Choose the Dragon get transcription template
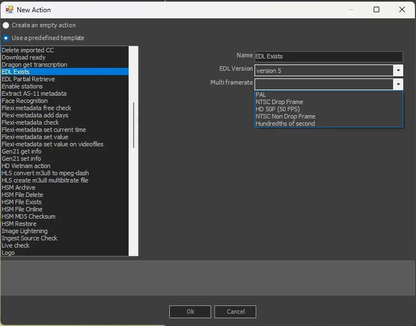 coord(34,65)
